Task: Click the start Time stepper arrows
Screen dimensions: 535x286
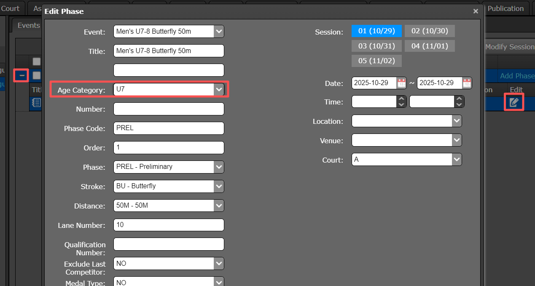Action: tap(401, 102)
